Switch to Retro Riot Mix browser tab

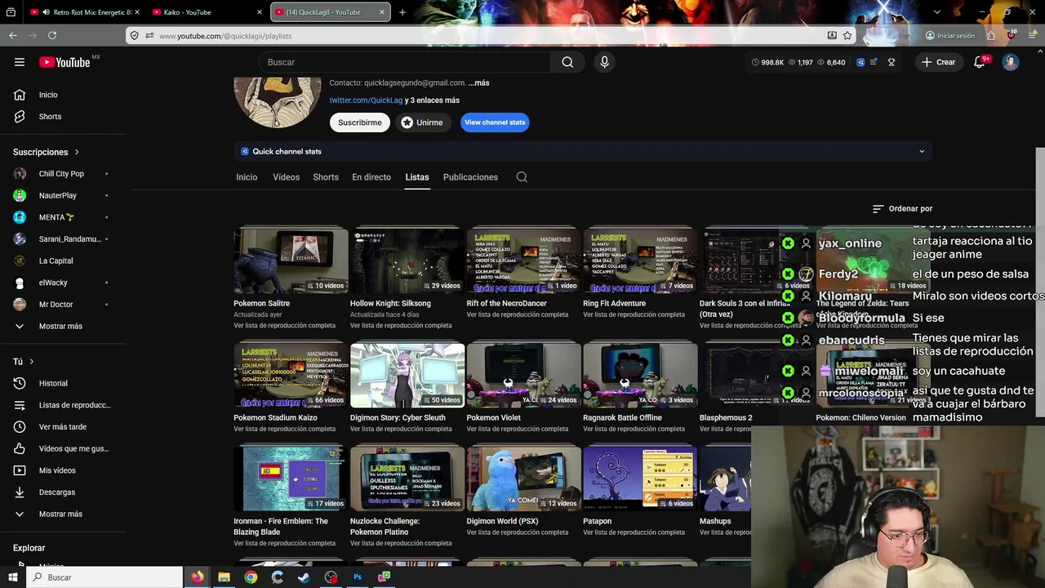click(x=83, y=12)
